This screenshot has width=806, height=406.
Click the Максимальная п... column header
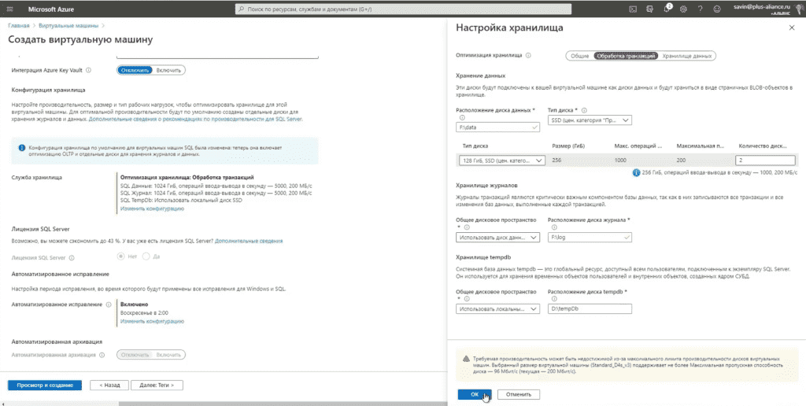click(700, 146)
